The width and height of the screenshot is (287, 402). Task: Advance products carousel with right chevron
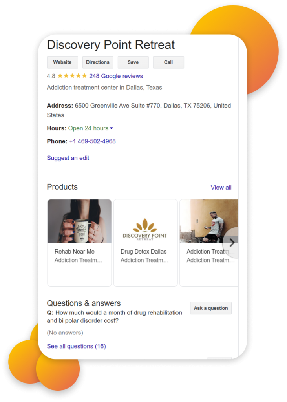[x=232, y=243]
